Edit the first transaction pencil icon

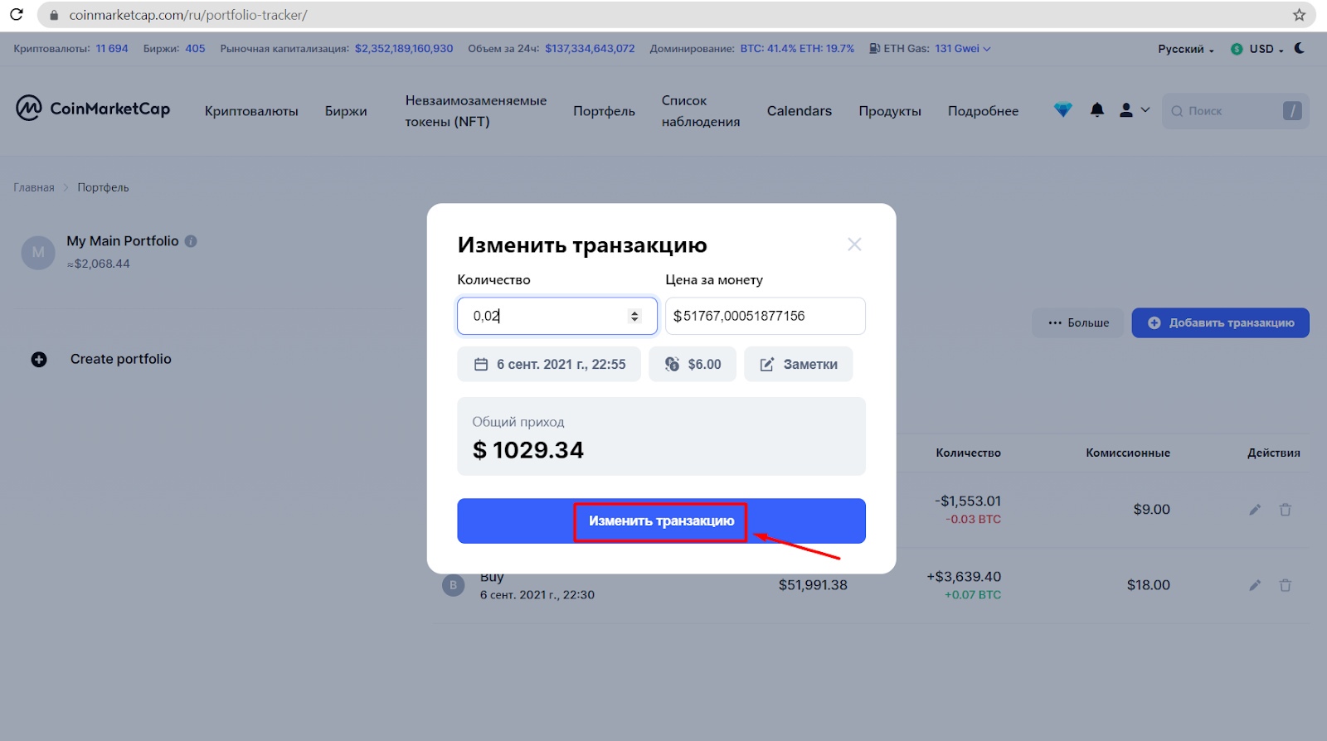[x=1255, y=510]
